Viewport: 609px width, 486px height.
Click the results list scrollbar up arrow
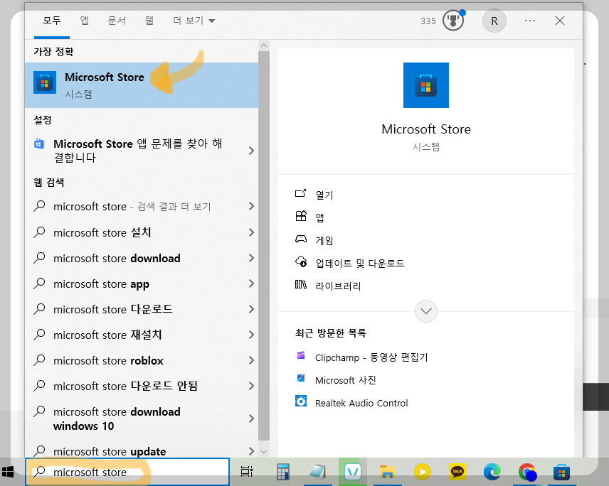[264, 45]
